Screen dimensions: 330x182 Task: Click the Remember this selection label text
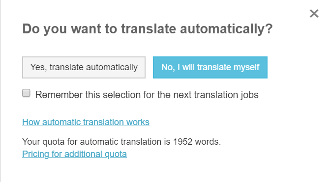coord(147,95)
